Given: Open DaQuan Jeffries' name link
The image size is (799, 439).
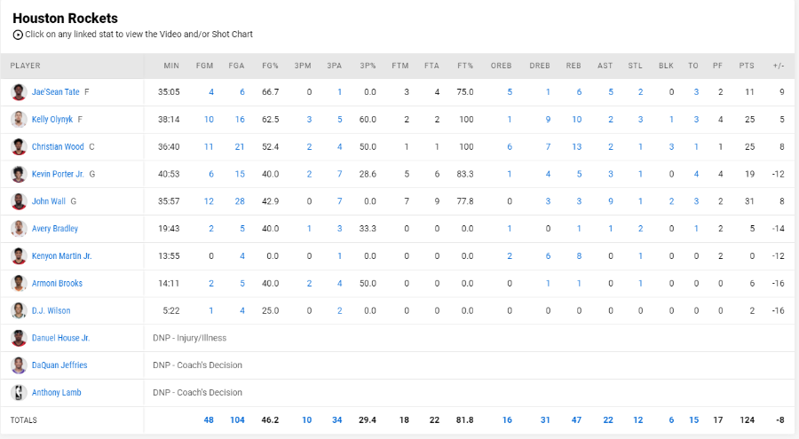Looking at the screenshot, I should coord(59,365).
